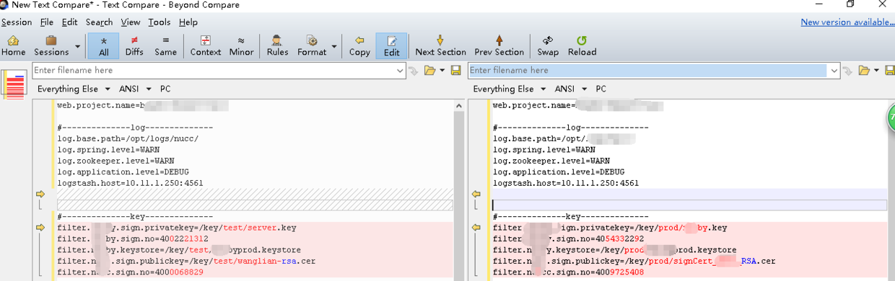The image size is (895, 281).
Task: Open left pane Everything Else dropdown
Action: click(x=74, y=89)
